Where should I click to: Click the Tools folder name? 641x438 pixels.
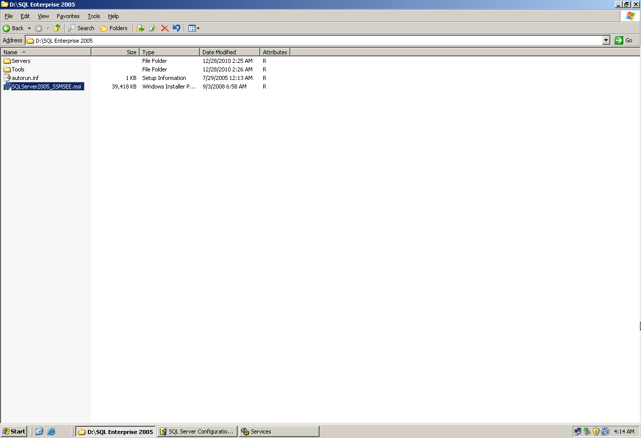(x=18, y=69)
